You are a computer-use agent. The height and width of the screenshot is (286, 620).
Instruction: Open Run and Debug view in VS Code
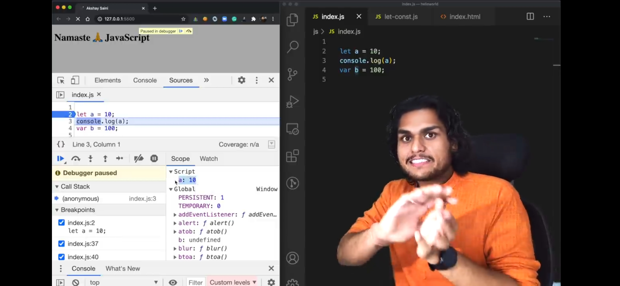coord(293,102)
